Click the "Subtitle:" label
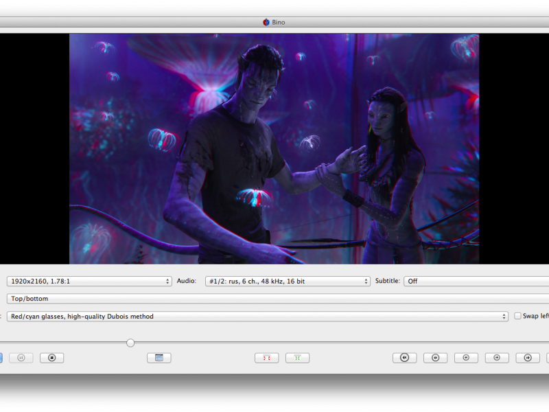Screen dimensions: 549x412 tap(387, 281)
